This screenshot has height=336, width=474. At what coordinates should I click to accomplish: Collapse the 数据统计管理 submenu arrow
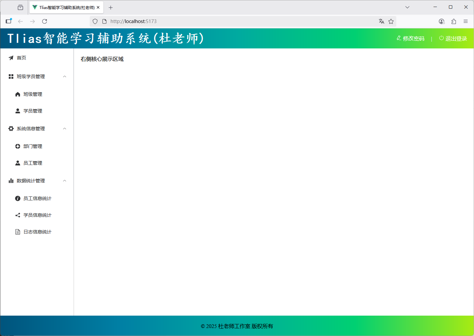click(65, 181)
